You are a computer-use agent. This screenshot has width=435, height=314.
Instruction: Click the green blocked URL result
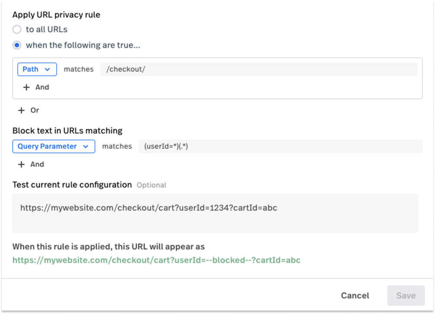pyautogui.click(x=156, y=260)
